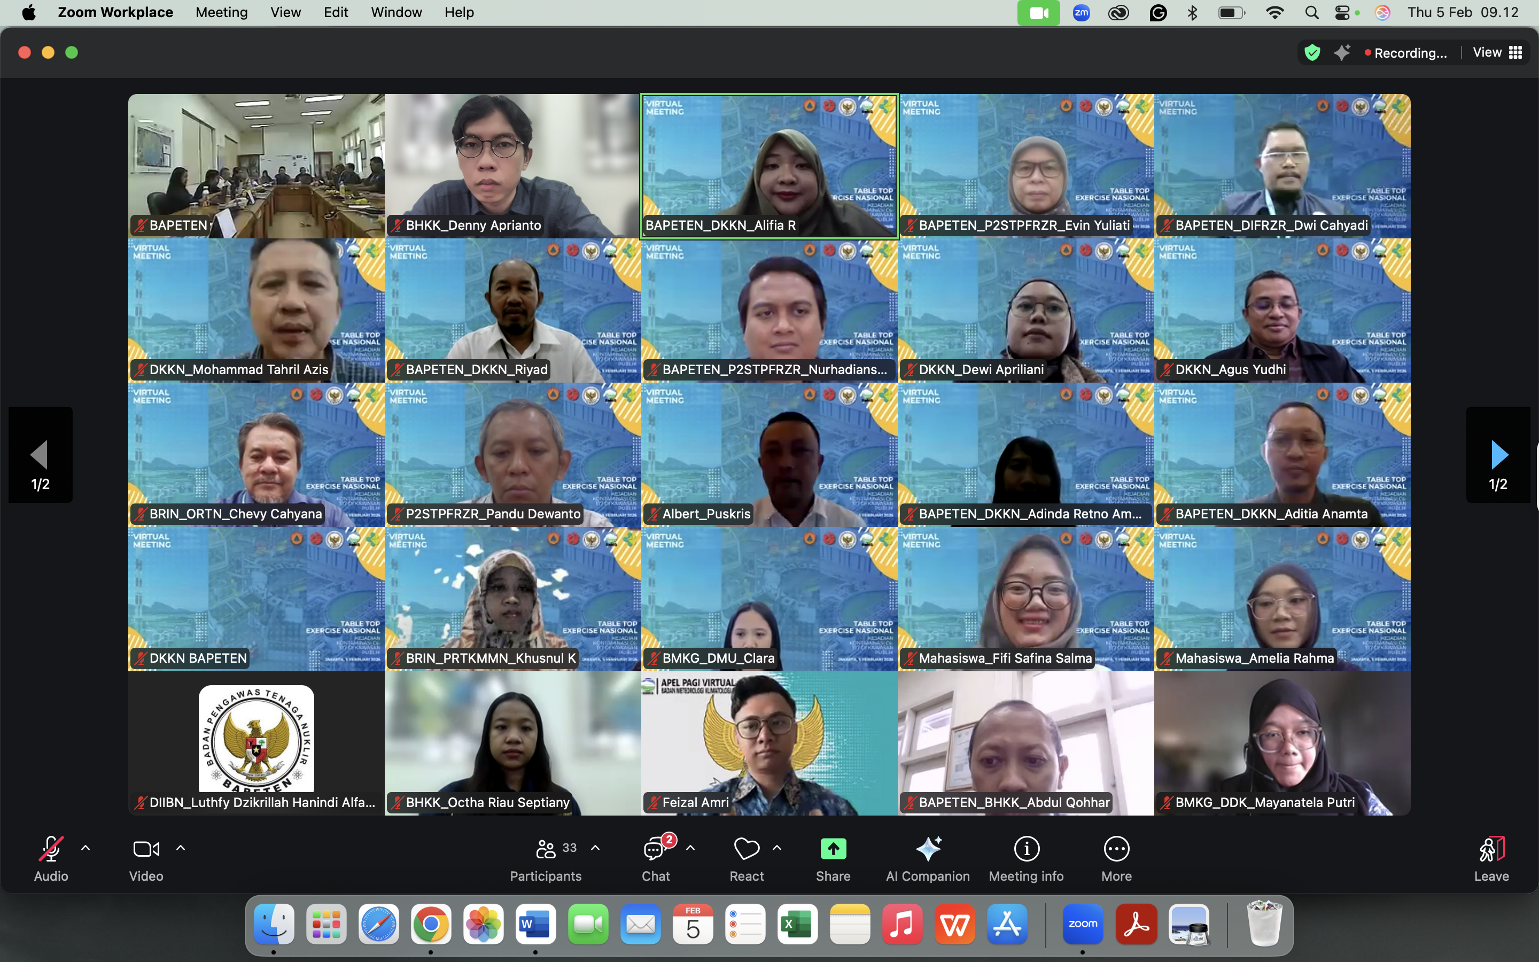Open Meeting info icon

[x=1026, y=849]
